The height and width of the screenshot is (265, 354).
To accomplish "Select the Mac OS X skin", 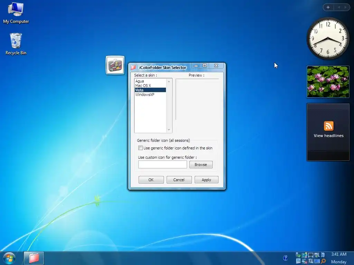I will pos(150,86).
